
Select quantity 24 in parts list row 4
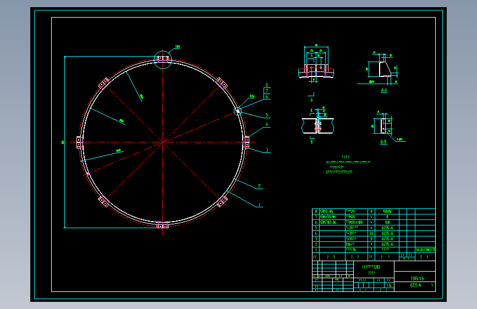click(x=371, y=233)
